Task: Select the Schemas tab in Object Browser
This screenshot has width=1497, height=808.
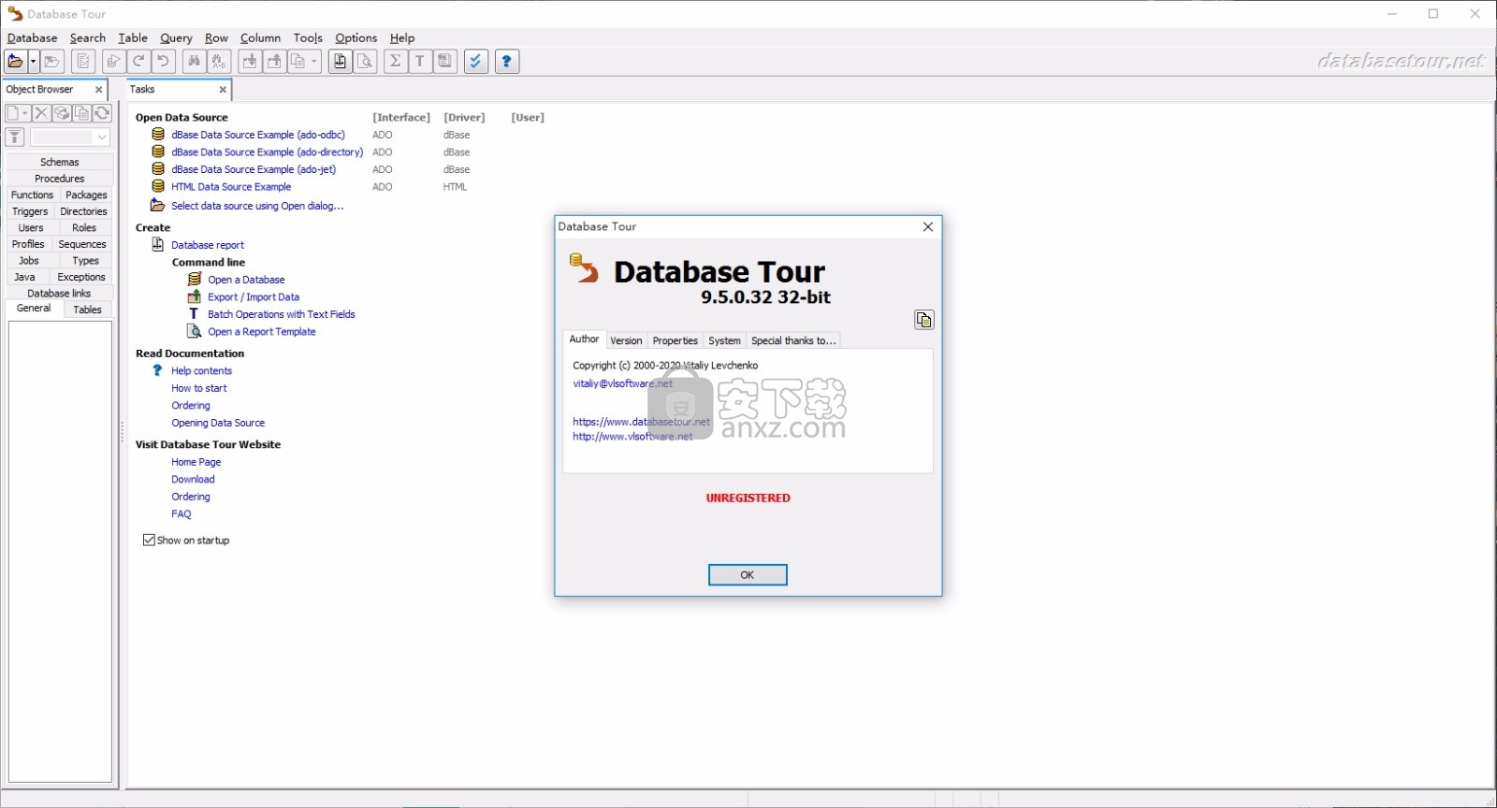Action: point(60,162)
